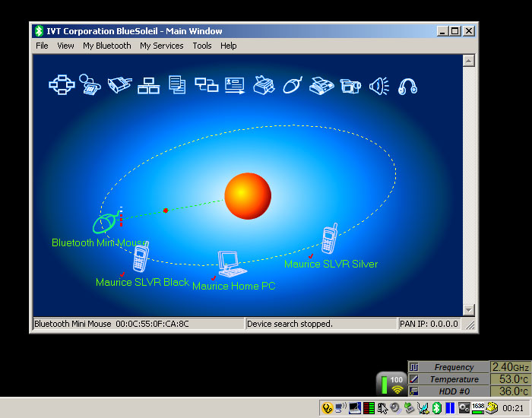Click the window resize grip in status bar
The width and height of the screenshot is (532, 418).
coord(470,325)
